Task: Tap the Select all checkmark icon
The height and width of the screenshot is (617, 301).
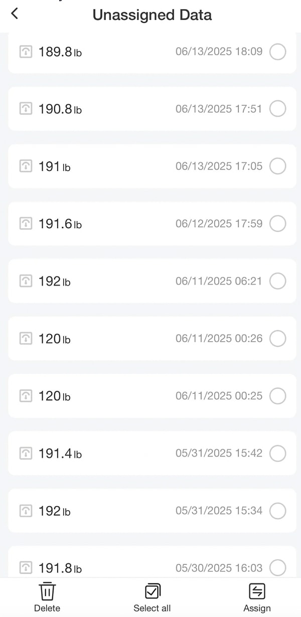Action: pyautogui.click(x=152, y=591)
